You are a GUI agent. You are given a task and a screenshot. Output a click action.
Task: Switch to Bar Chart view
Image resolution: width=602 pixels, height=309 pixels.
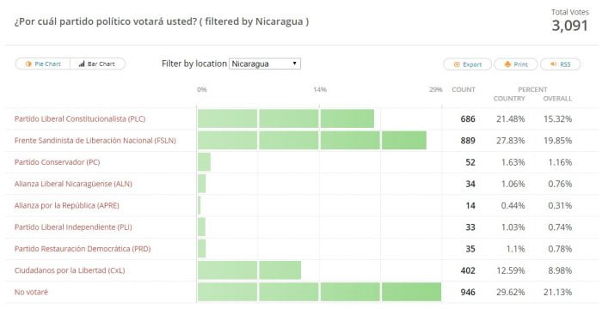[97, 64]
